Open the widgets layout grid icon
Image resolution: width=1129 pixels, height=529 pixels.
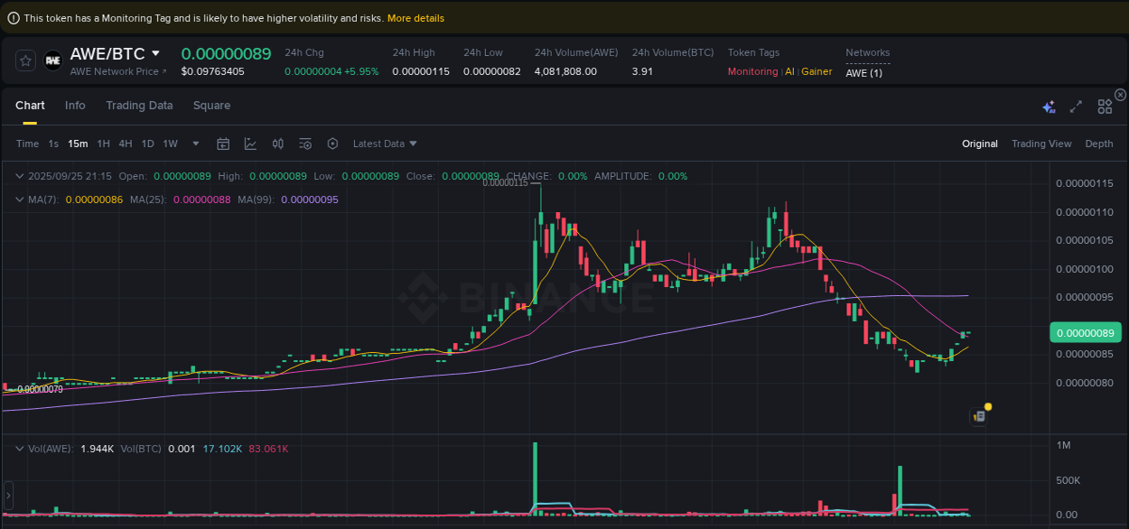coord(1105,106)
